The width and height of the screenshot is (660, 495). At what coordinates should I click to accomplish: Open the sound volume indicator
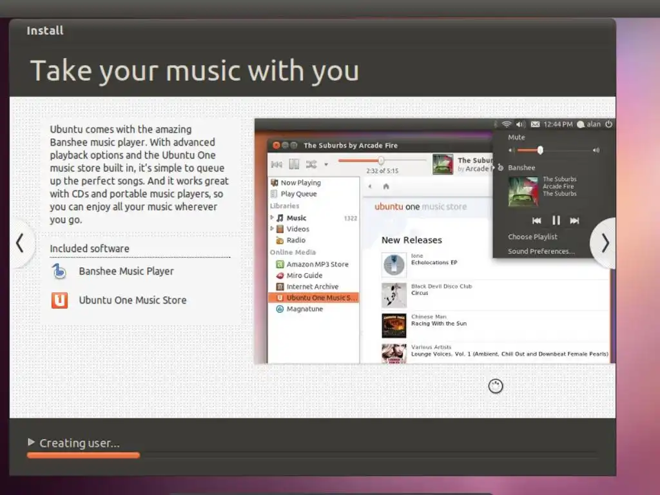(x=521, y=124)
